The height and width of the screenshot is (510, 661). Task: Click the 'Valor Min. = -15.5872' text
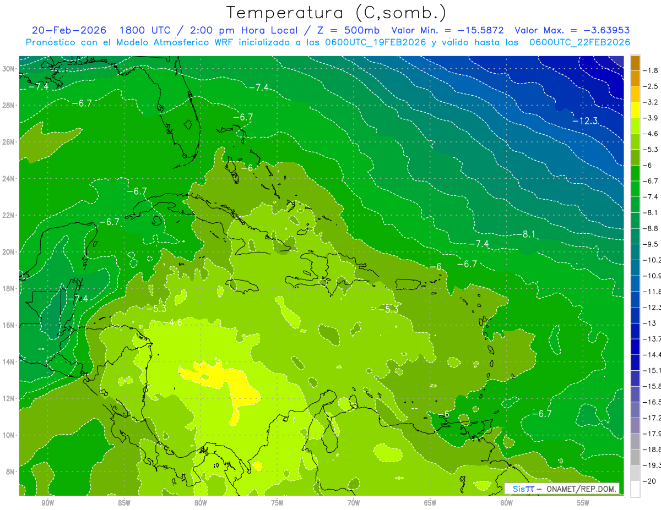click(x=448, y=30)
